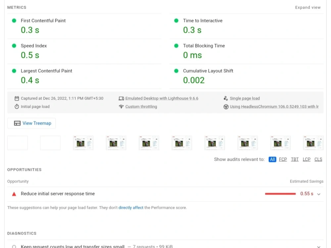Click green dot beside Cumulative Layout Shift
Viewport: 331px width, 248px height.
176,71
